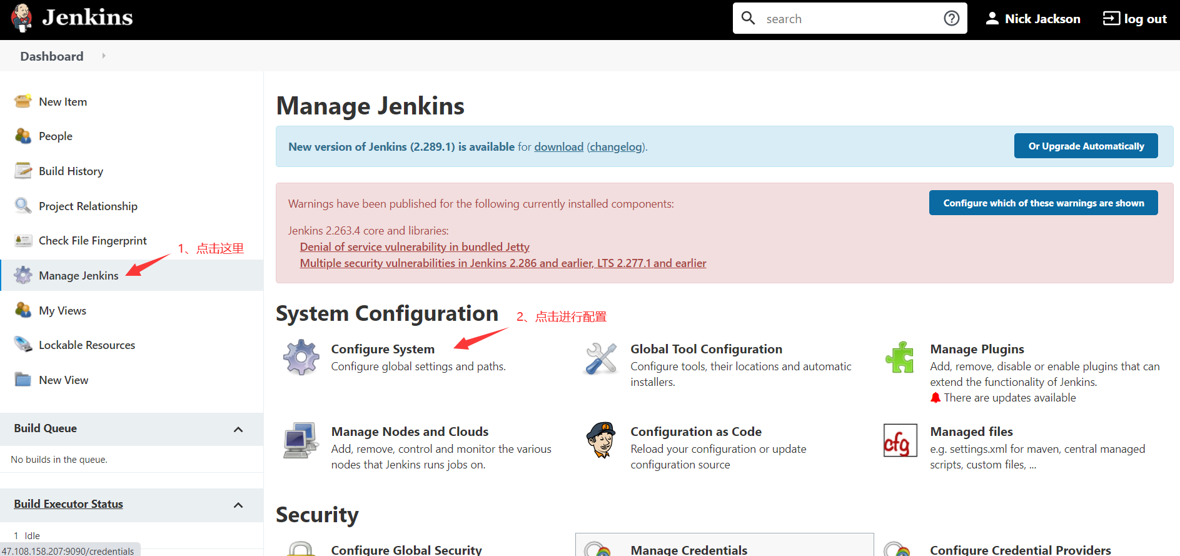Click the Manage Jenkins gear icon in sidebar
This screenshot has width=1180, height=556.
(x=23, y=275)
